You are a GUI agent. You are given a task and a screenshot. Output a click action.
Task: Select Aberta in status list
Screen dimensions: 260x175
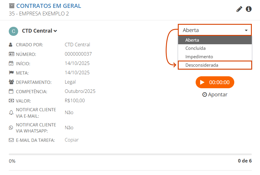coord(215,40)
